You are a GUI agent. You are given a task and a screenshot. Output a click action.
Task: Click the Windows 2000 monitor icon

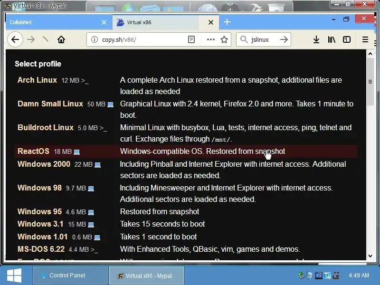tap(97, 165)
